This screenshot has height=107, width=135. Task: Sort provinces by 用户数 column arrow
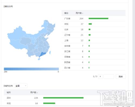[x=83, y=13]
